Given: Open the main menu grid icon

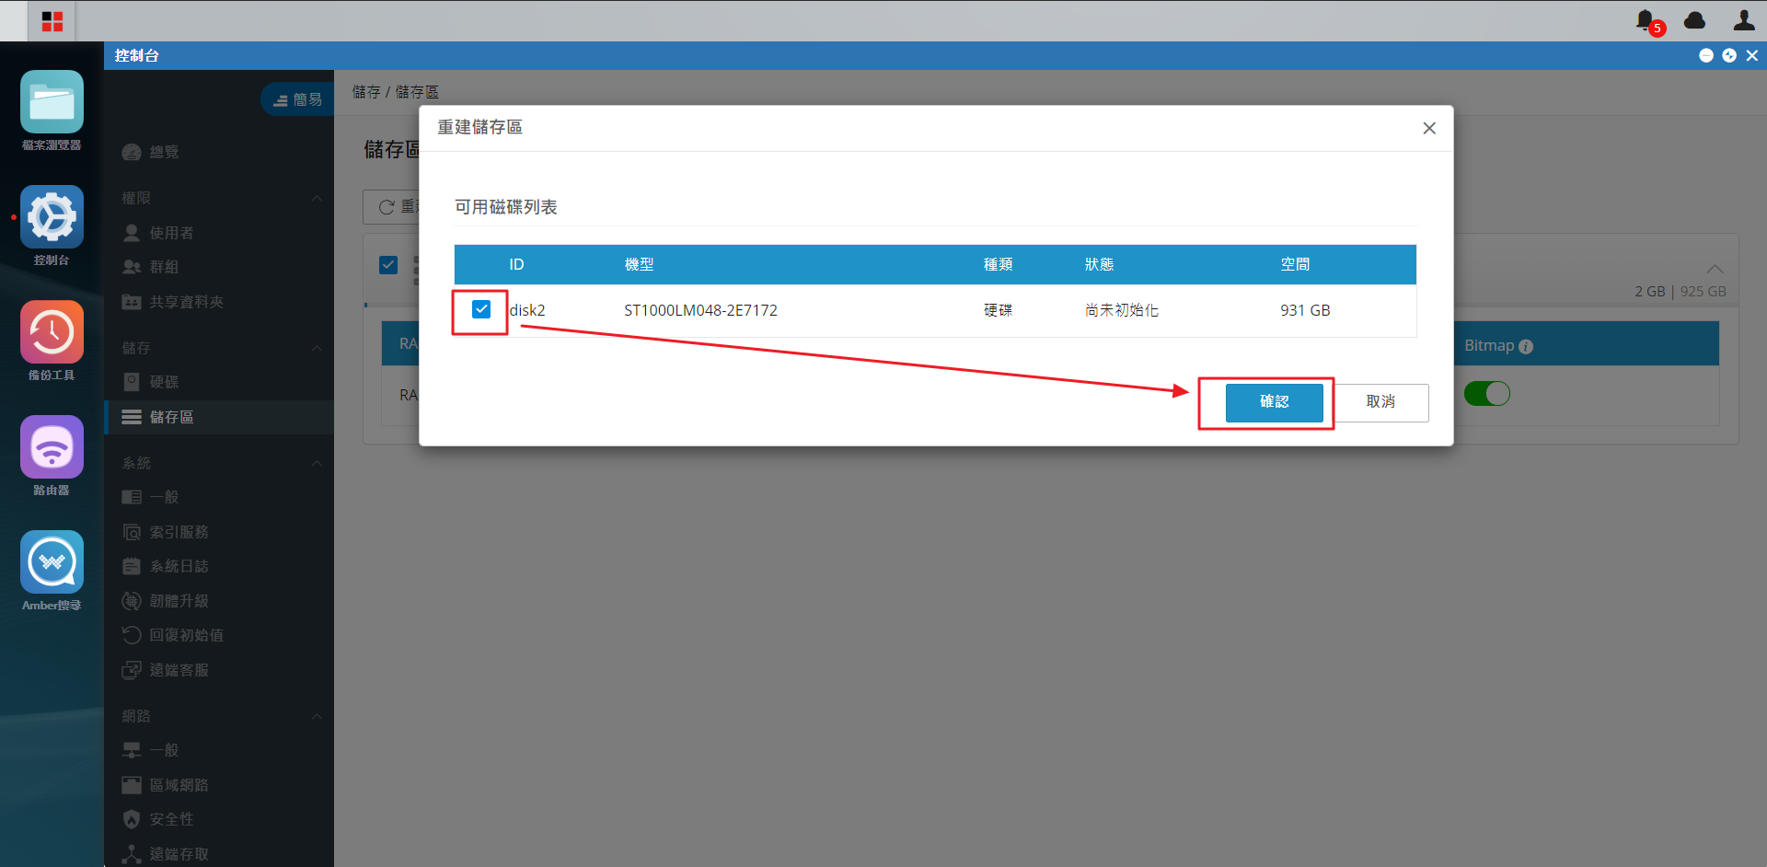Looking at the screenshot, I should tap(52, 21).
